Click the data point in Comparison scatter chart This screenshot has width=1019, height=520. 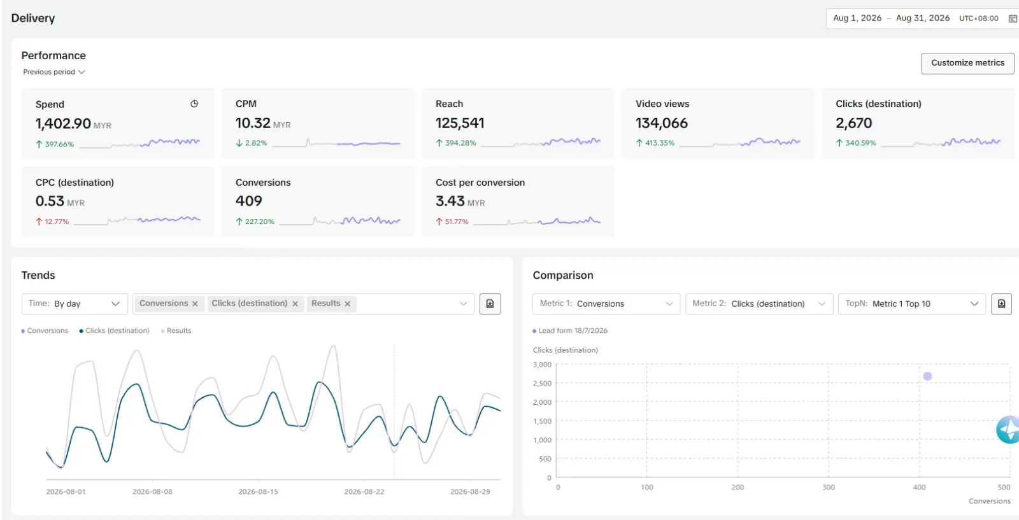(927, 376)
